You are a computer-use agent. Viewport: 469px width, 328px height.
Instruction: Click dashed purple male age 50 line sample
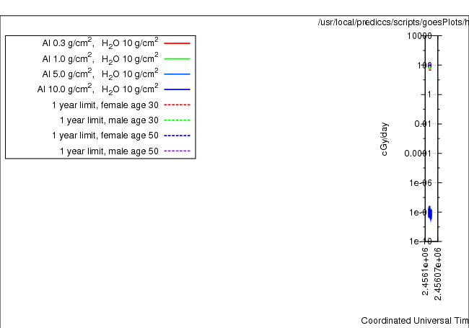click(x=177, y=151)
